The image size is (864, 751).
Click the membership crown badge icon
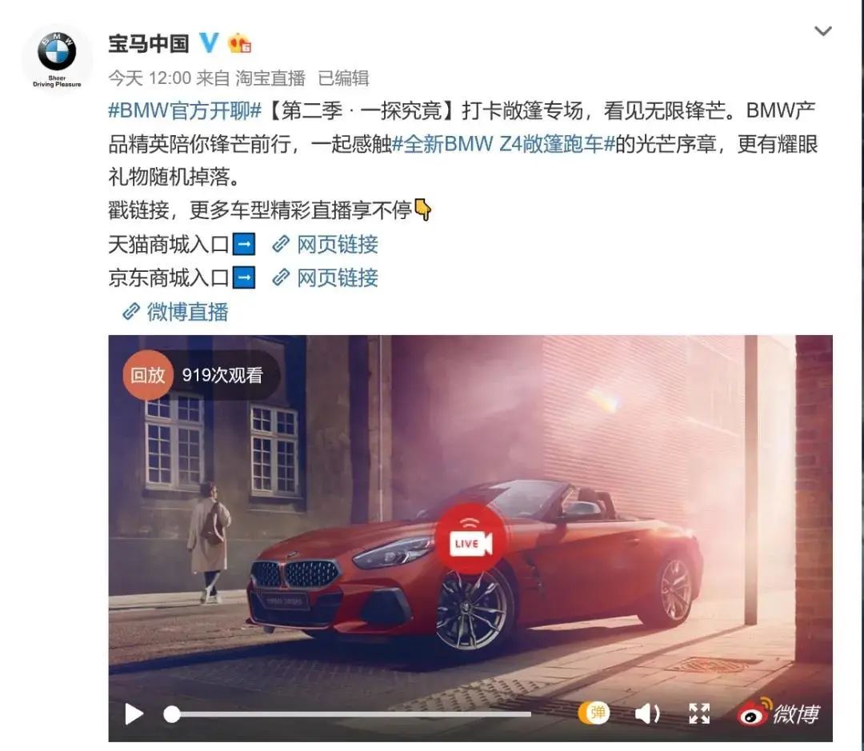(240, 43)
